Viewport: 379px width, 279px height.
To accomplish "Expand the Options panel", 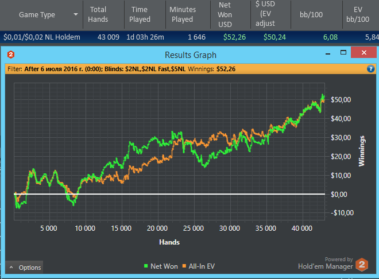I will [25, 268].
